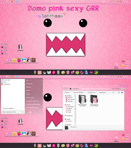Expand the Bloc de notas jump list arrow
This screenshot has height=148, width=131.
23,80
